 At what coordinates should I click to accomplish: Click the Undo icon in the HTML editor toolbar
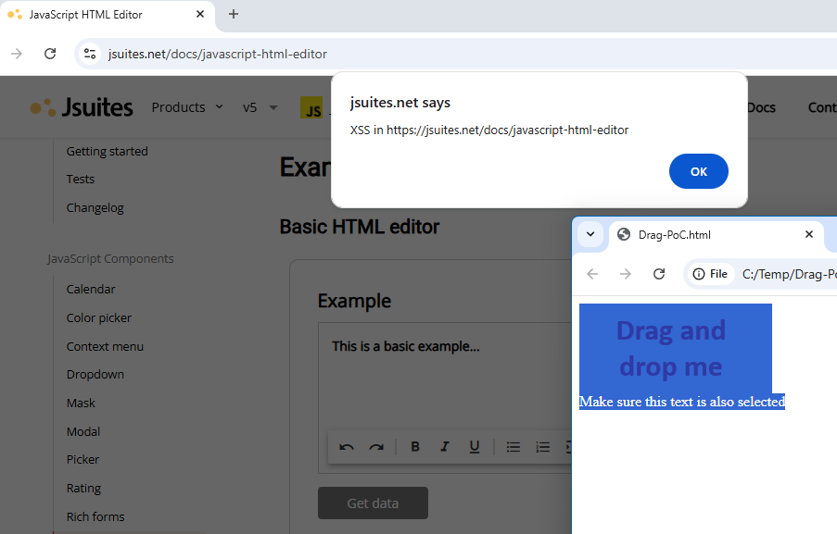[346, 446]
